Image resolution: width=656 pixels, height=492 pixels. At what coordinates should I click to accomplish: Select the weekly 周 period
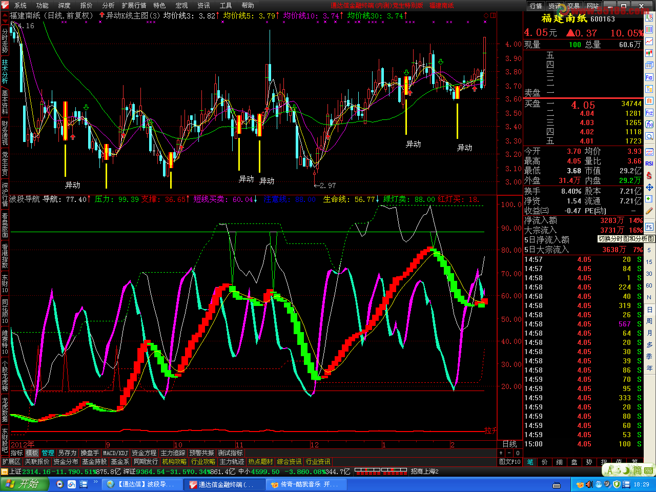point(649,321)
